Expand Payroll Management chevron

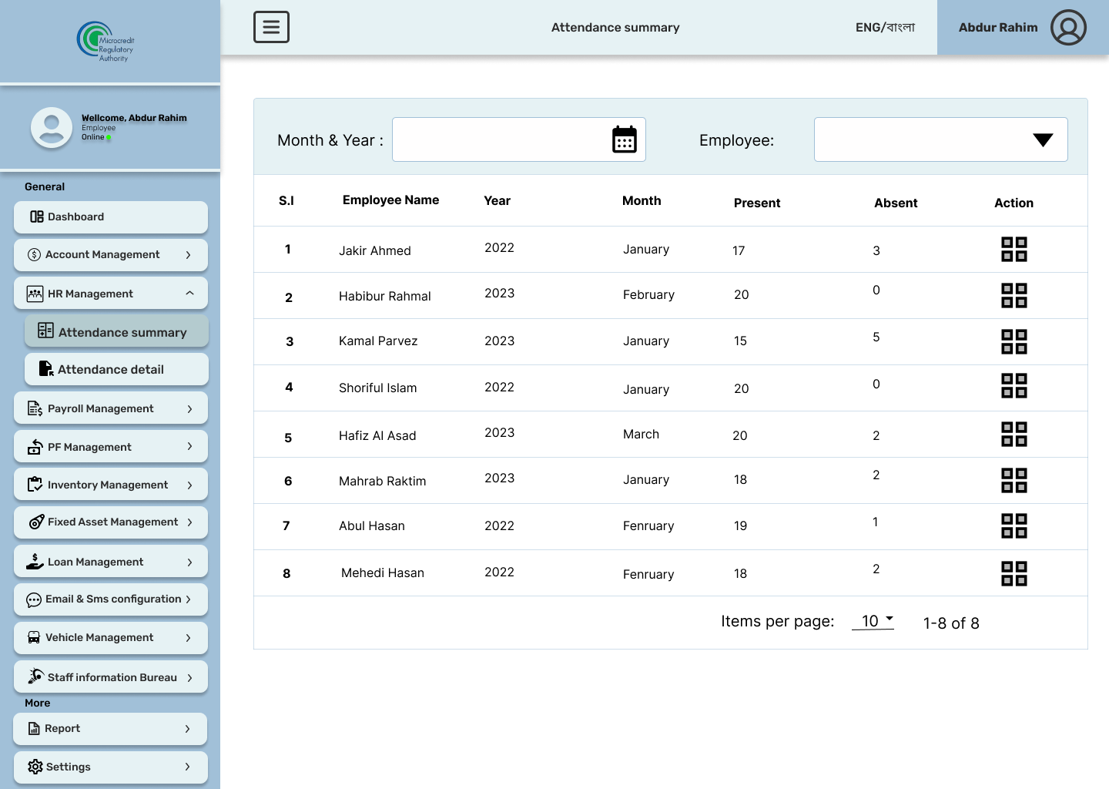click(x=189, y=409)
